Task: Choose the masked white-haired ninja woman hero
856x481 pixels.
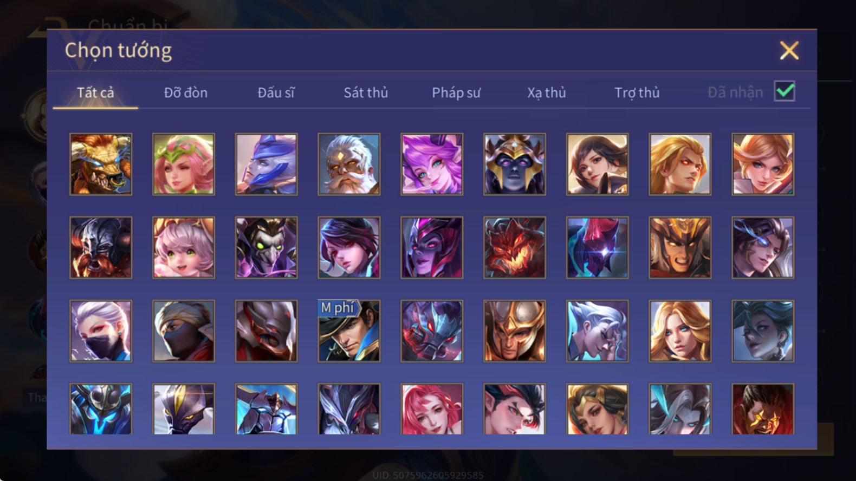Action: tap(101, 331)
